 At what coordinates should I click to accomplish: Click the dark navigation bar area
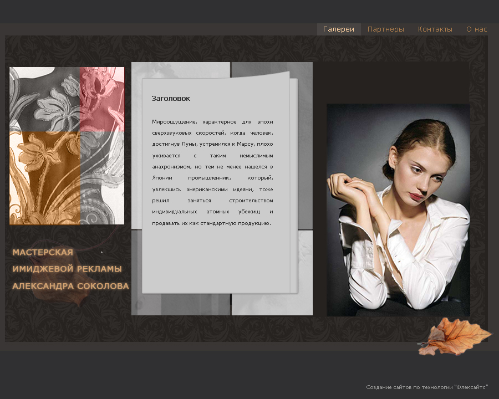[x=166, y=29]
